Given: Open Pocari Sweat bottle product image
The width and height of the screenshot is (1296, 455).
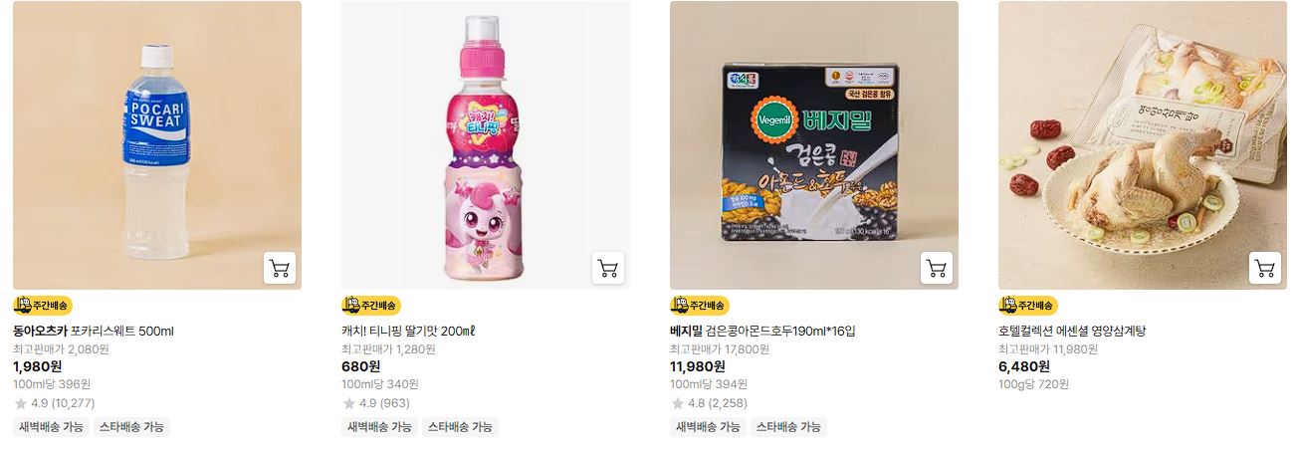Looking at the screenshot, I should click(157, 145).
